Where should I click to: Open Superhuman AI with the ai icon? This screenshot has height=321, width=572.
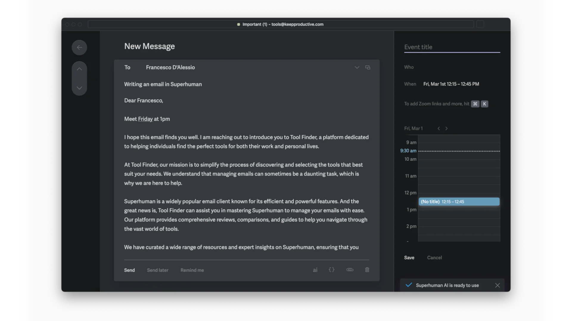coord(315,270)
